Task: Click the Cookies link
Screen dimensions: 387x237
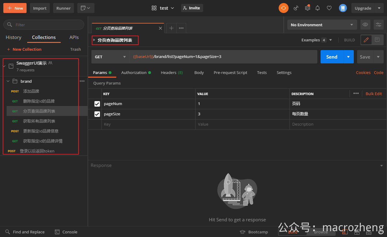Action: (x=363, y=72)
